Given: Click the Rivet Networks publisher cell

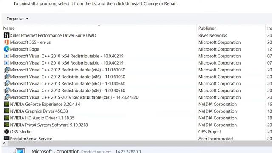Looking at the screenshot, I should (x=212, y=35).
